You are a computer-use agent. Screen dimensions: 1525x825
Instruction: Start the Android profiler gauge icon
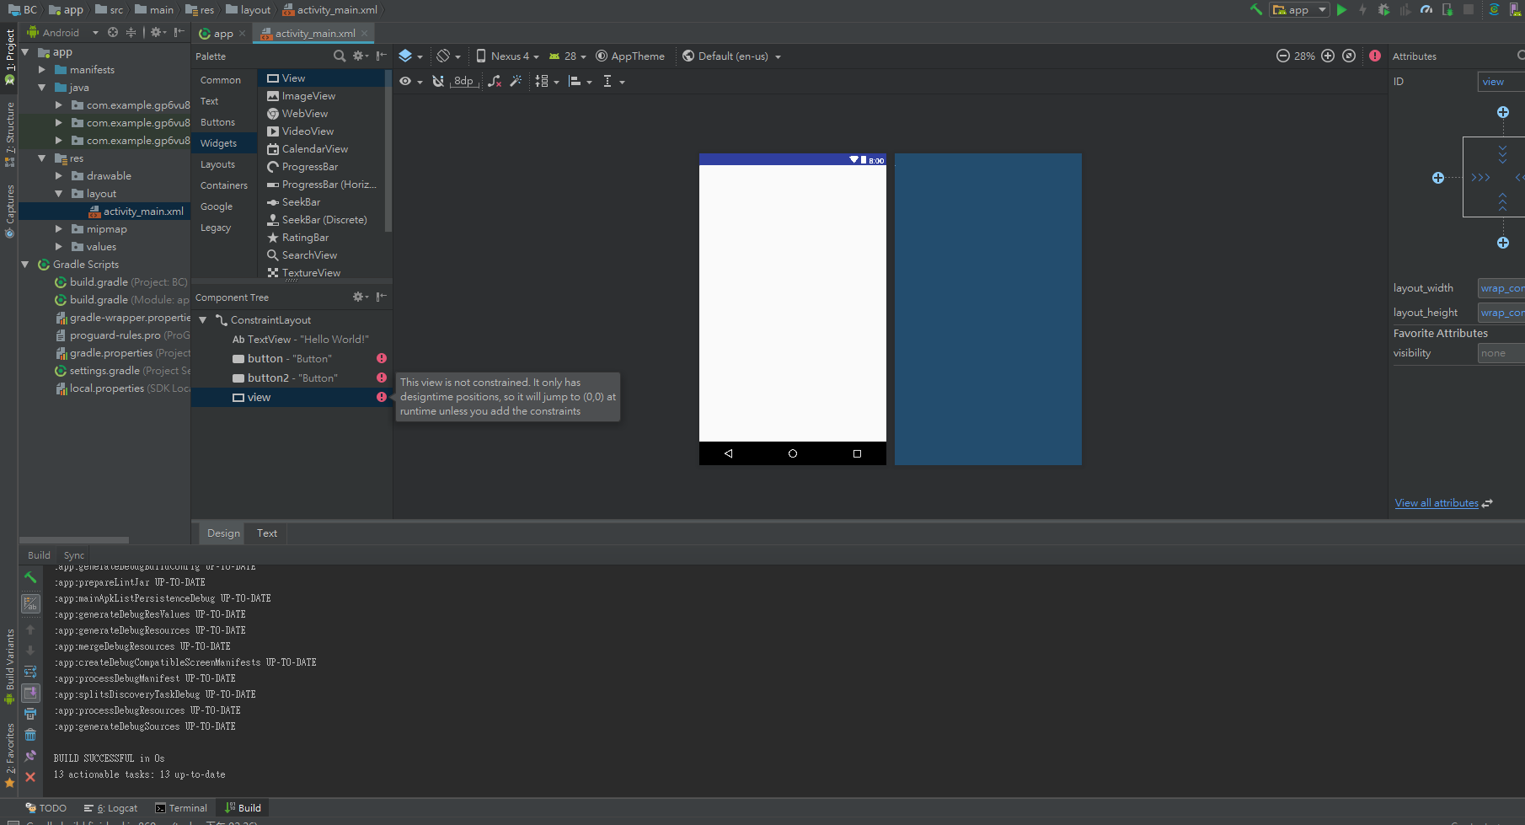click(x=1427, y=10)
